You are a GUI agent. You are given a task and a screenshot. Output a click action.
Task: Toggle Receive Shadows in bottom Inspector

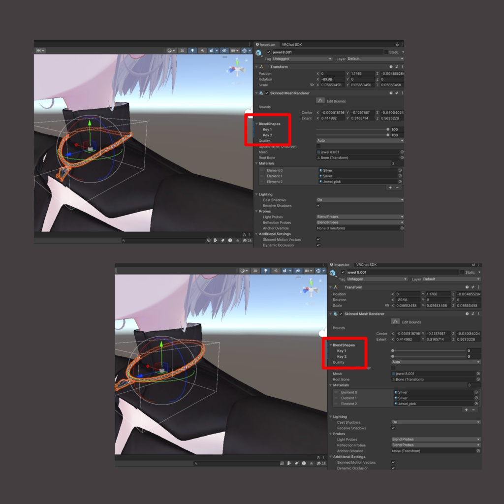tap(393, 428)
